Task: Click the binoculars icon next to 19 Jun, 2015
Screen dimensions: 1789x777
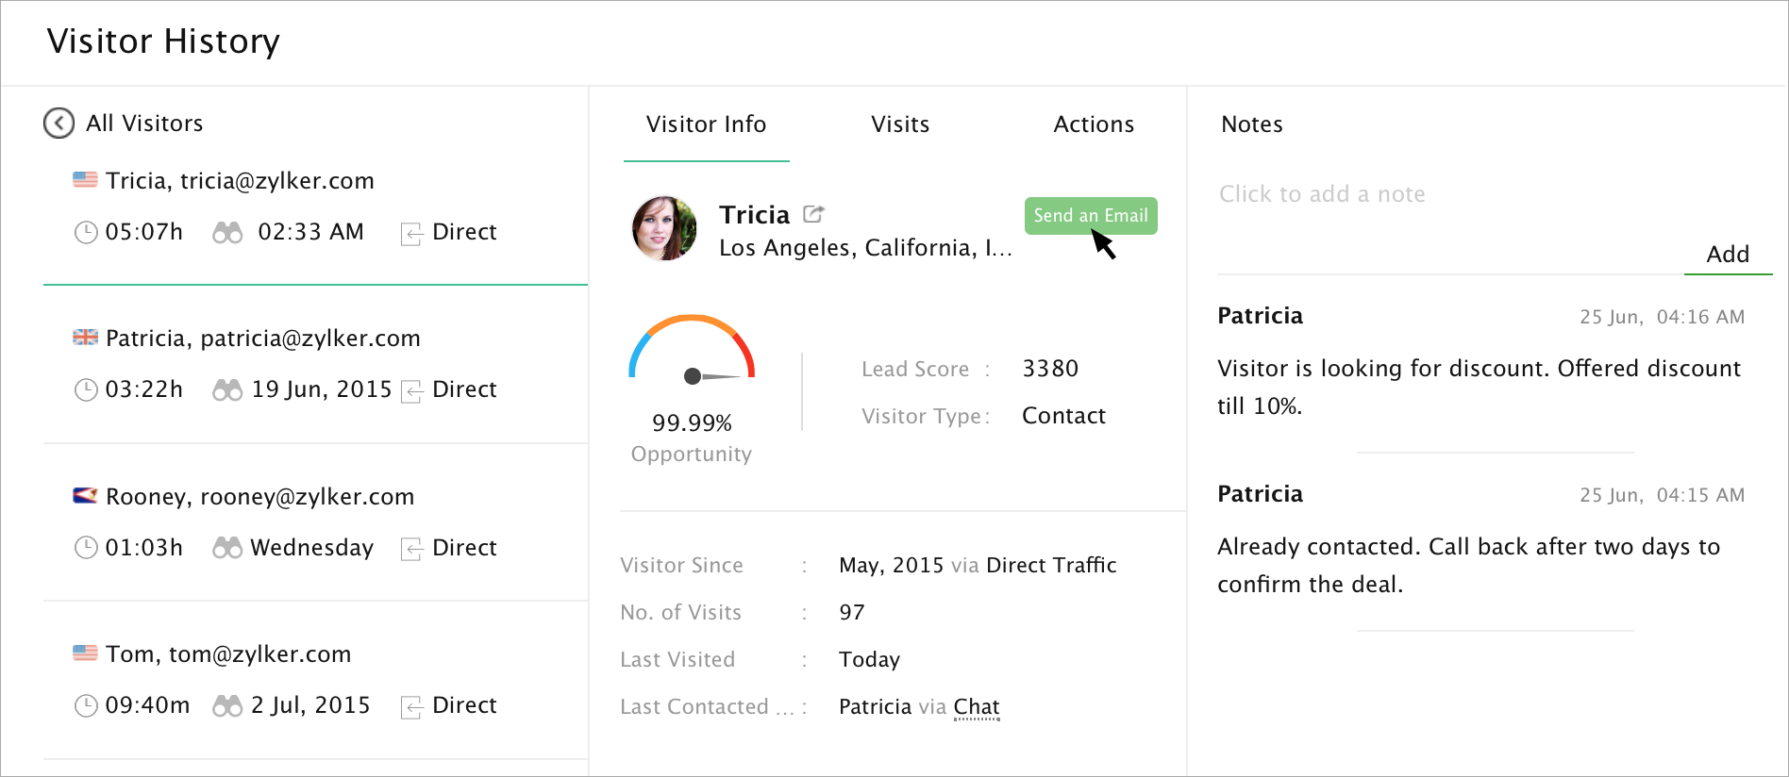Action: [227, 389]
